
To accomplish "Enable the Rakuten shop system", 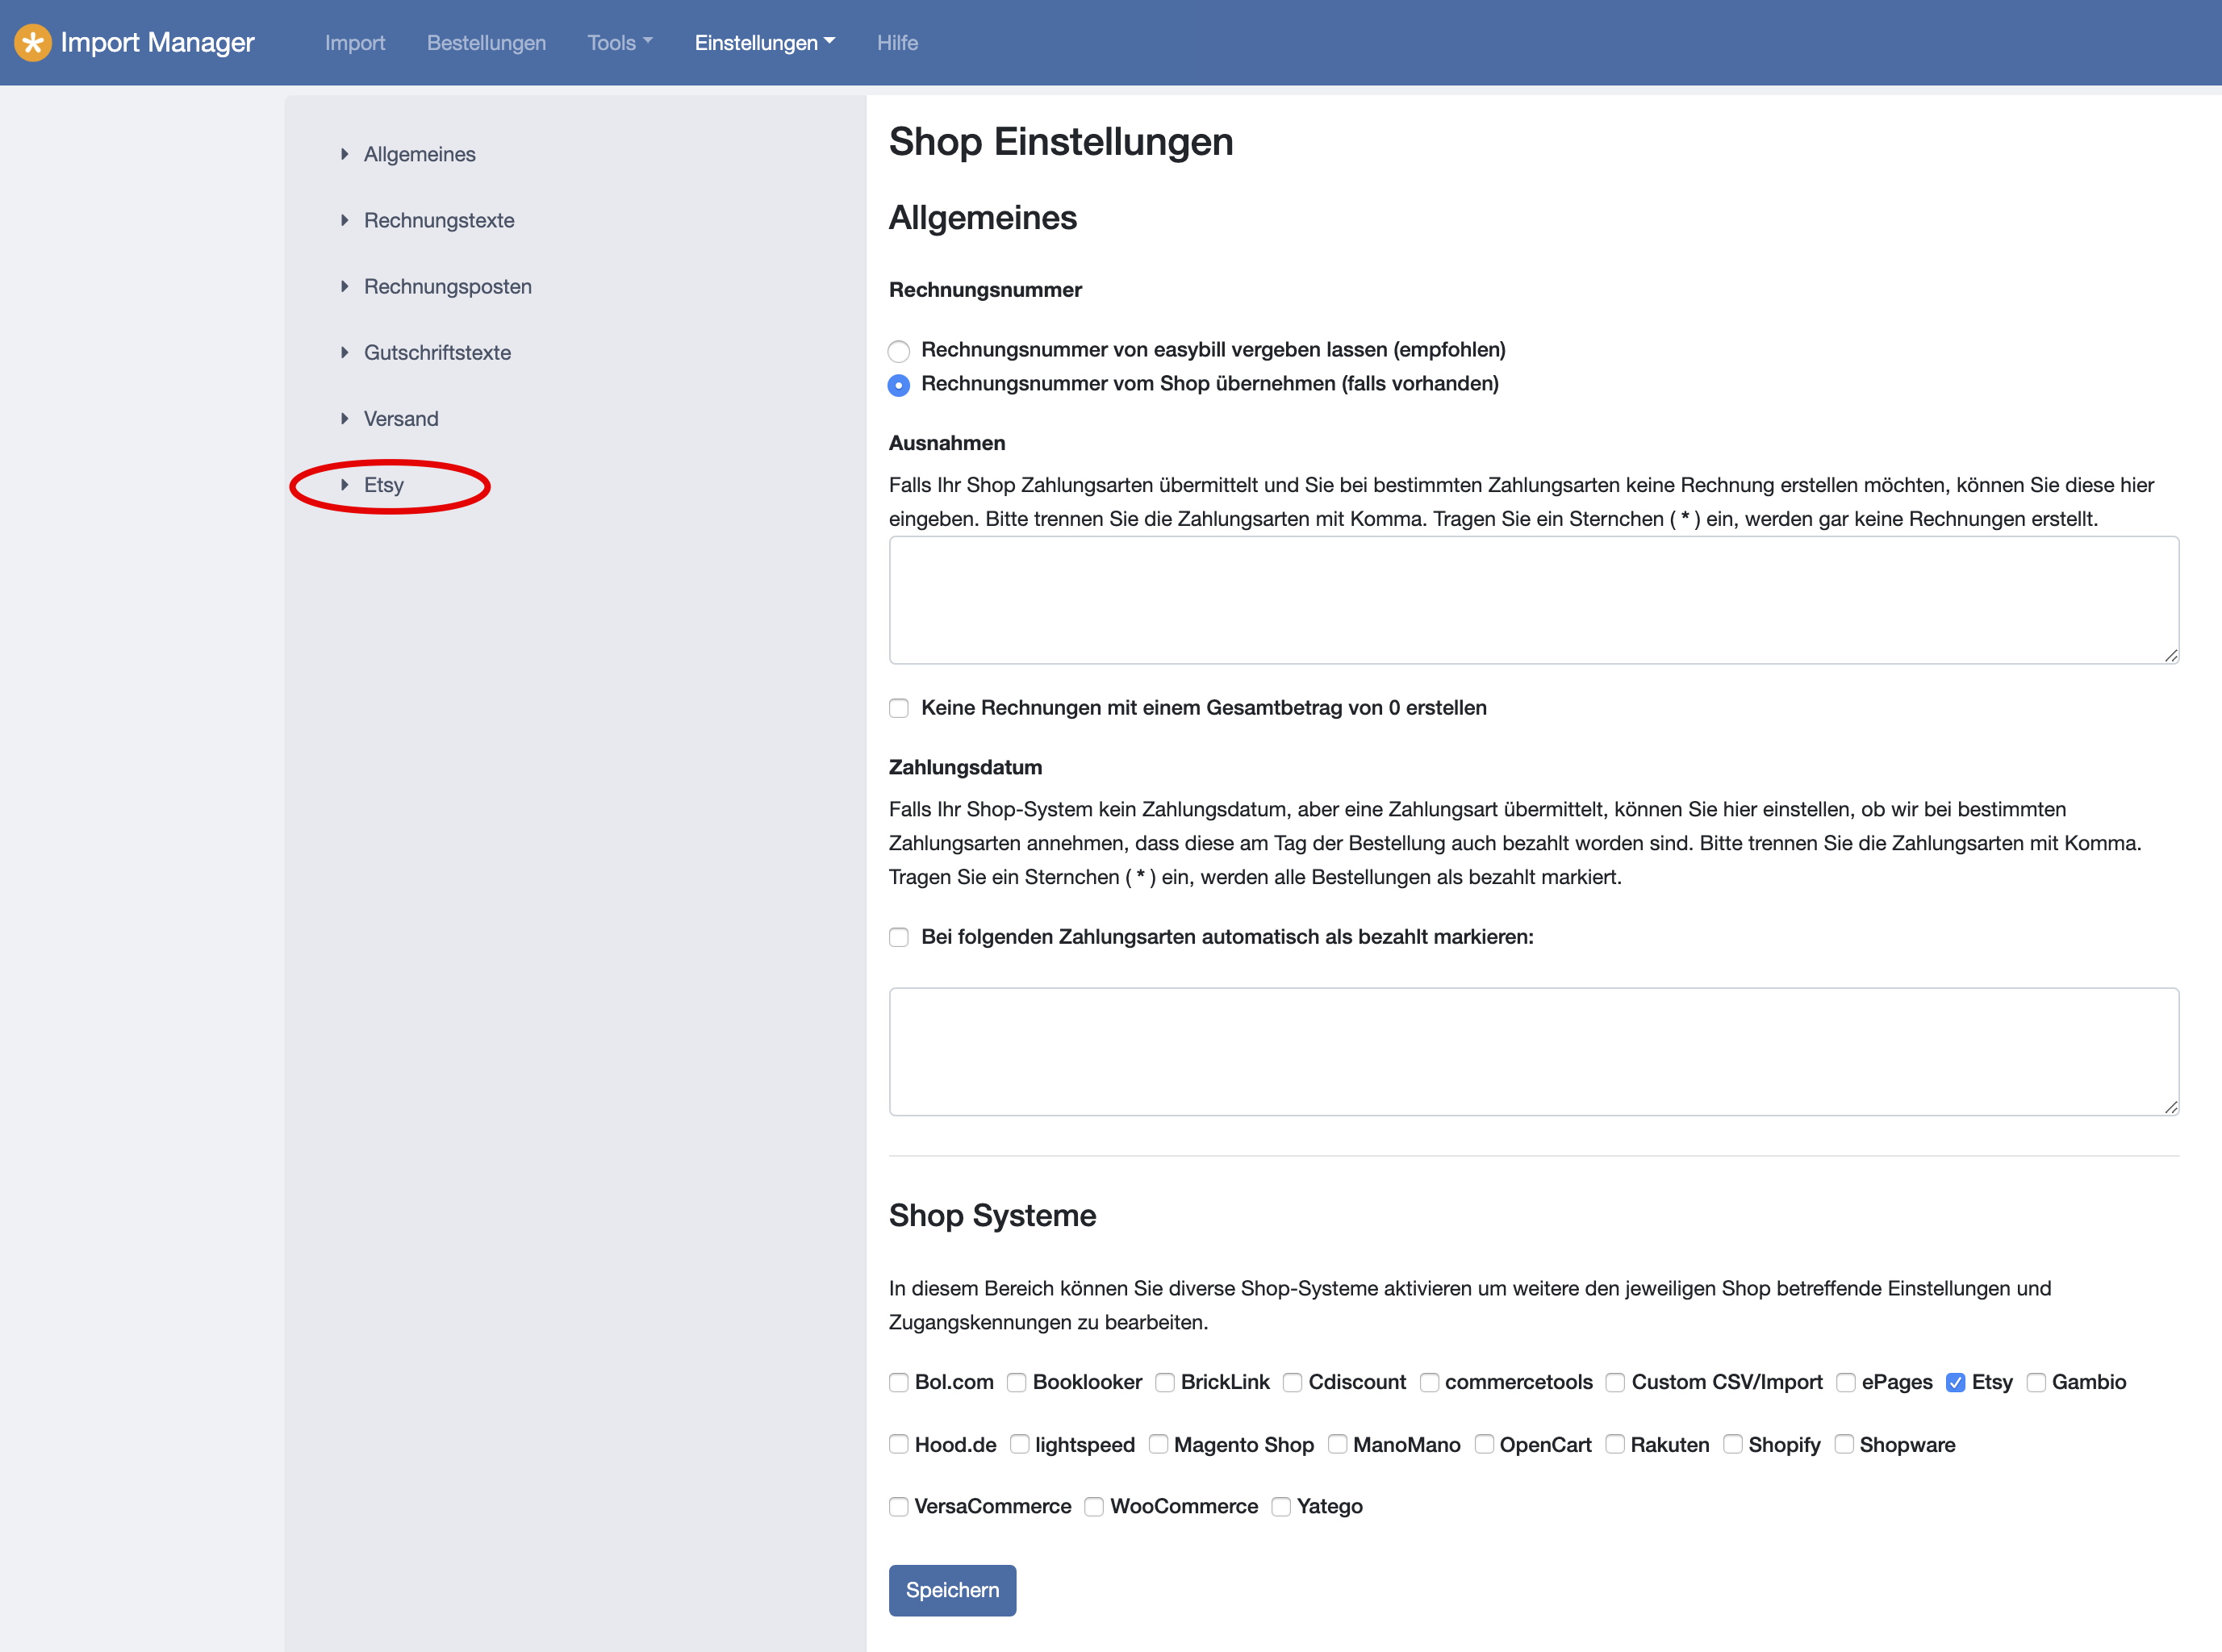I will coord(1615,1445).
